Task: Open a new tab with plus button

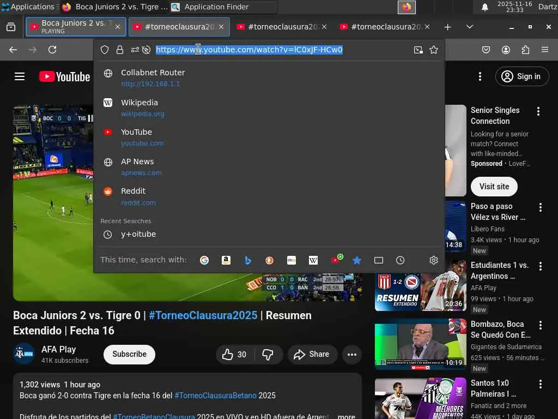Action: click(x=448, y=27)
